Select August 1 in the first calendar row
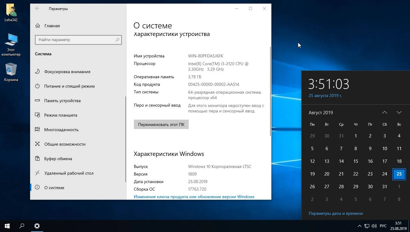Screen dimensions: 410x232 [x=356, y=136]
